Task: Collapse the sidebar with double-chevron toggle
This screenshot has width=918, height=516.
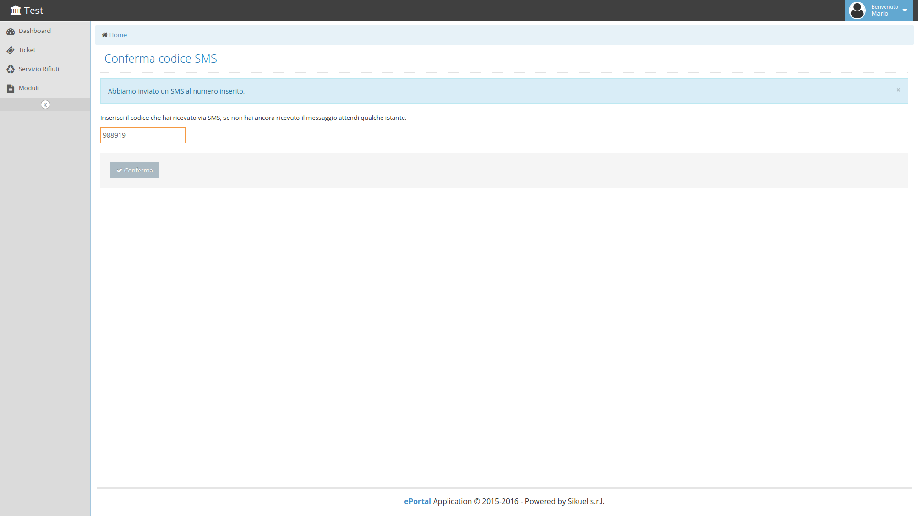Action: click(45, 105)
